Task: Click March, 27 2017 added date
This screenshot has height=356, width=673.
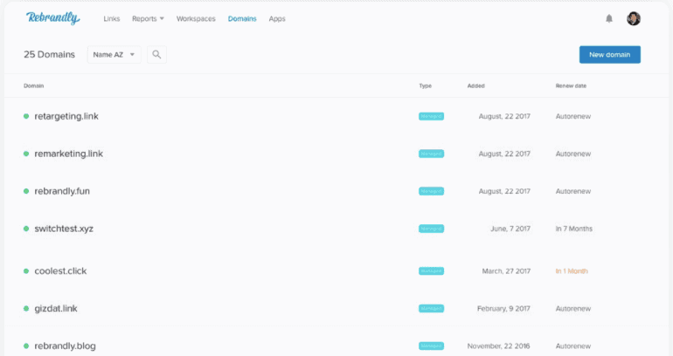Action: (x=506, y=270)
